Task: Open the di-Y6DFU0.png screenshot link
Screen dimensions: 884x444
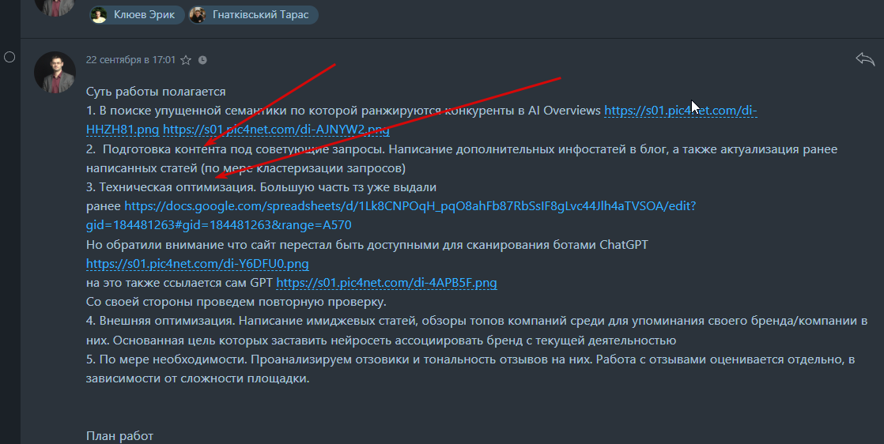Action: (x=198, y=264)
